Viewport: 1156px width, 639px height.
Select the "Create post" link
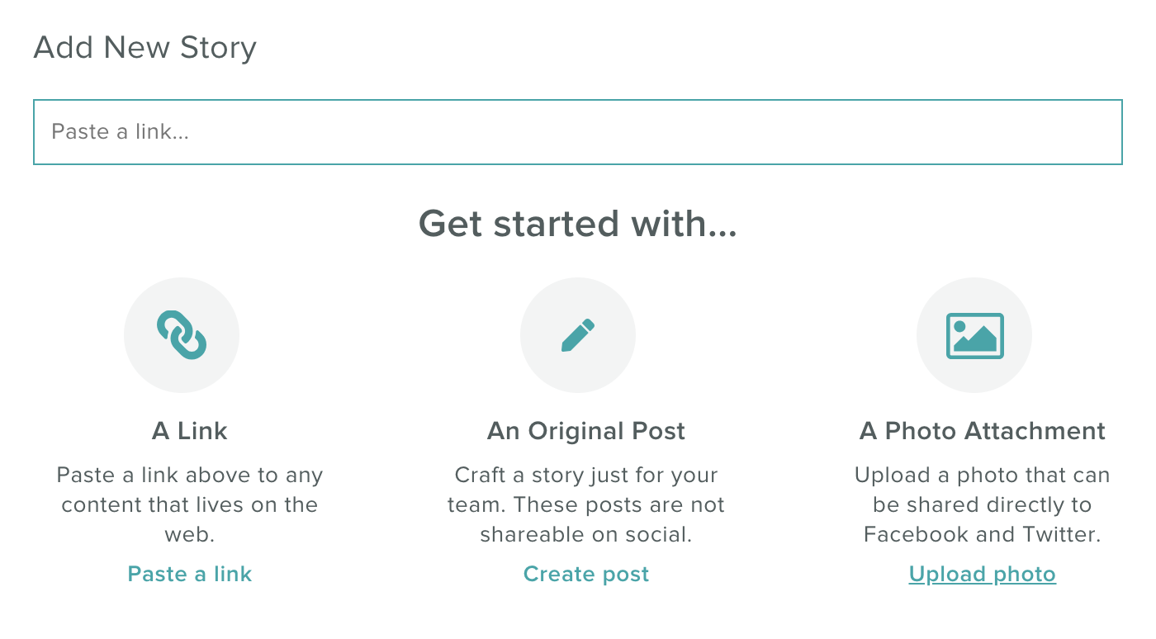(586, 574)
